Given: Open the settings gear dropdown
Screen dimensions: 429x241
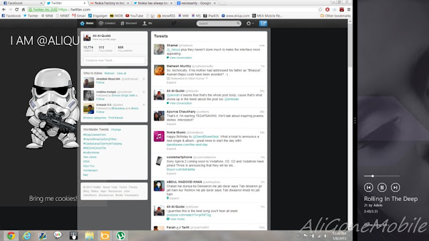Looking at the screenshot, I should (250, 23).
